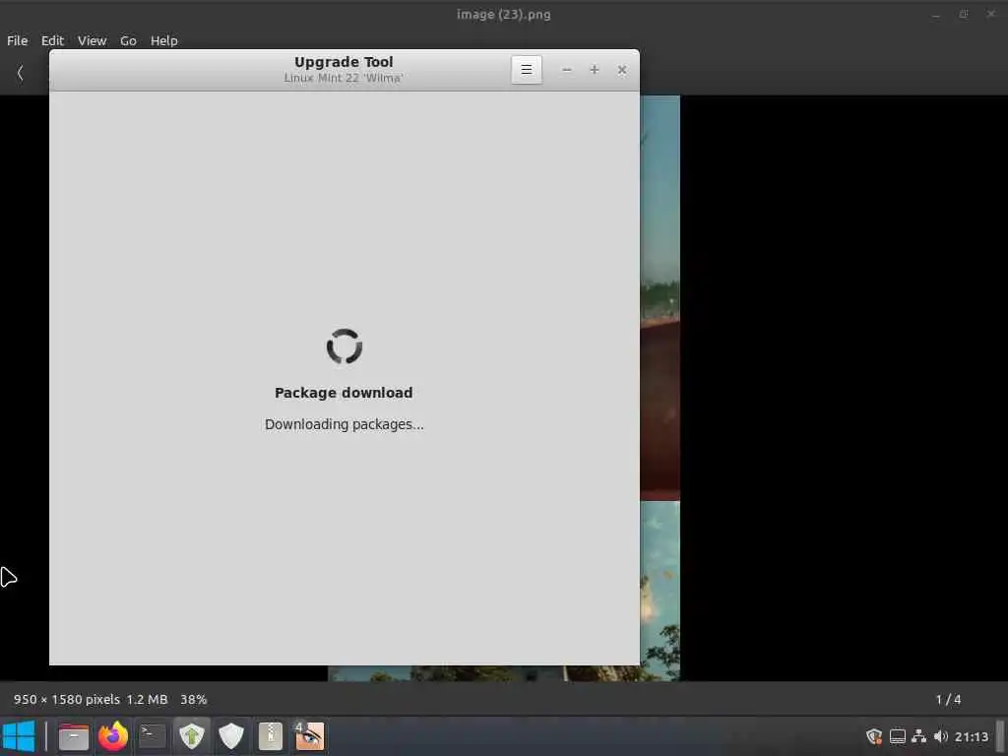Minimize the Upgrade Tool window

[x=566, y=70]
